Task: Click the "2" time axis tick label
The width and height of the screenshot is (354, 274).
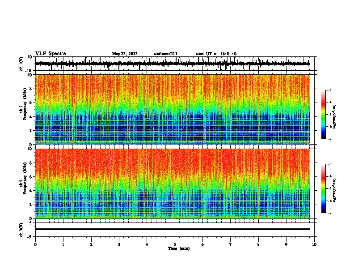Action: 91,244
